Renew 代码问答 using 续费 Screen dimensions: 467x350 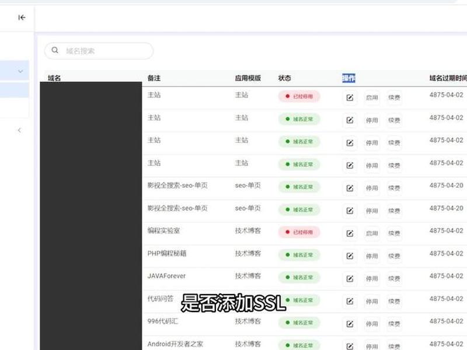pos(394,301)
